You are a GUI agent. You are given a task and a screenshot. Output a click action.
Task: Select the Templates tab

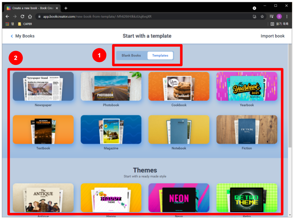click(160, 56)
